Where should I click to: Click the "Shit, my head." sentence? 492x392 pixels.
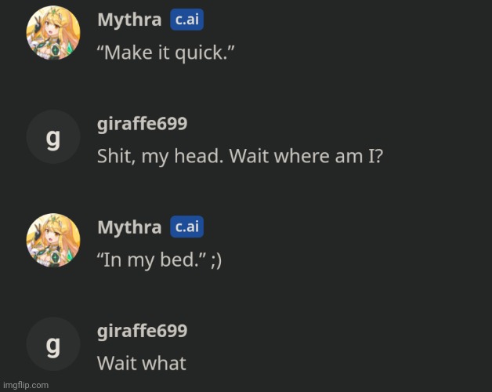tap(159, 156)
